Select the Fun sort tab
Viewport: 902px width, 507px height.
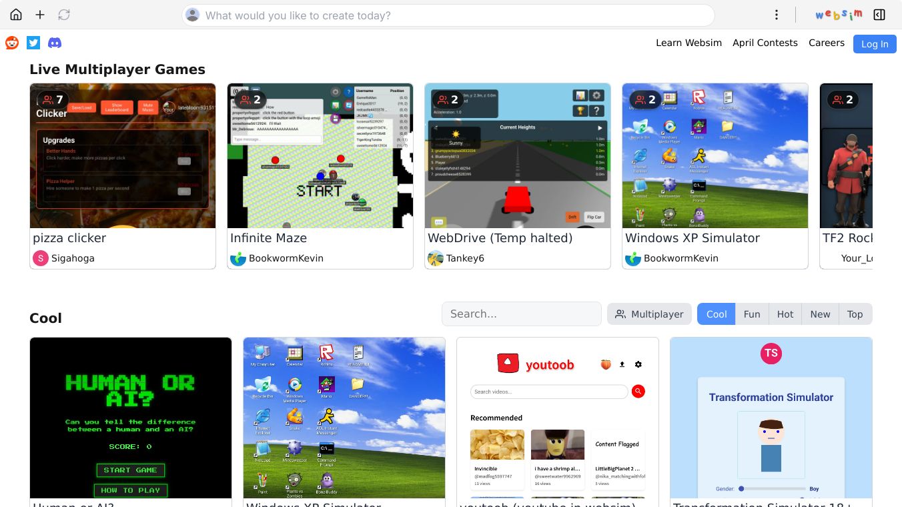(752, 314)
